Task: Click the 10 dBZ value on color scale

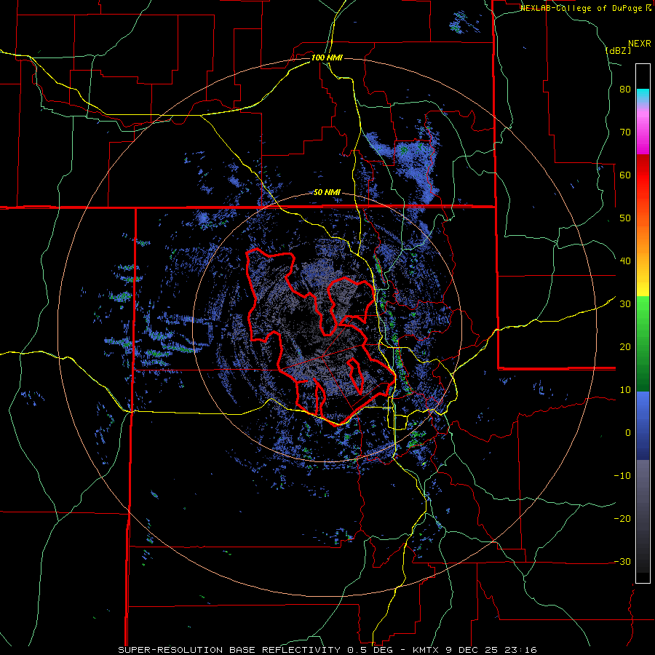Action: (x=625, y=390)
